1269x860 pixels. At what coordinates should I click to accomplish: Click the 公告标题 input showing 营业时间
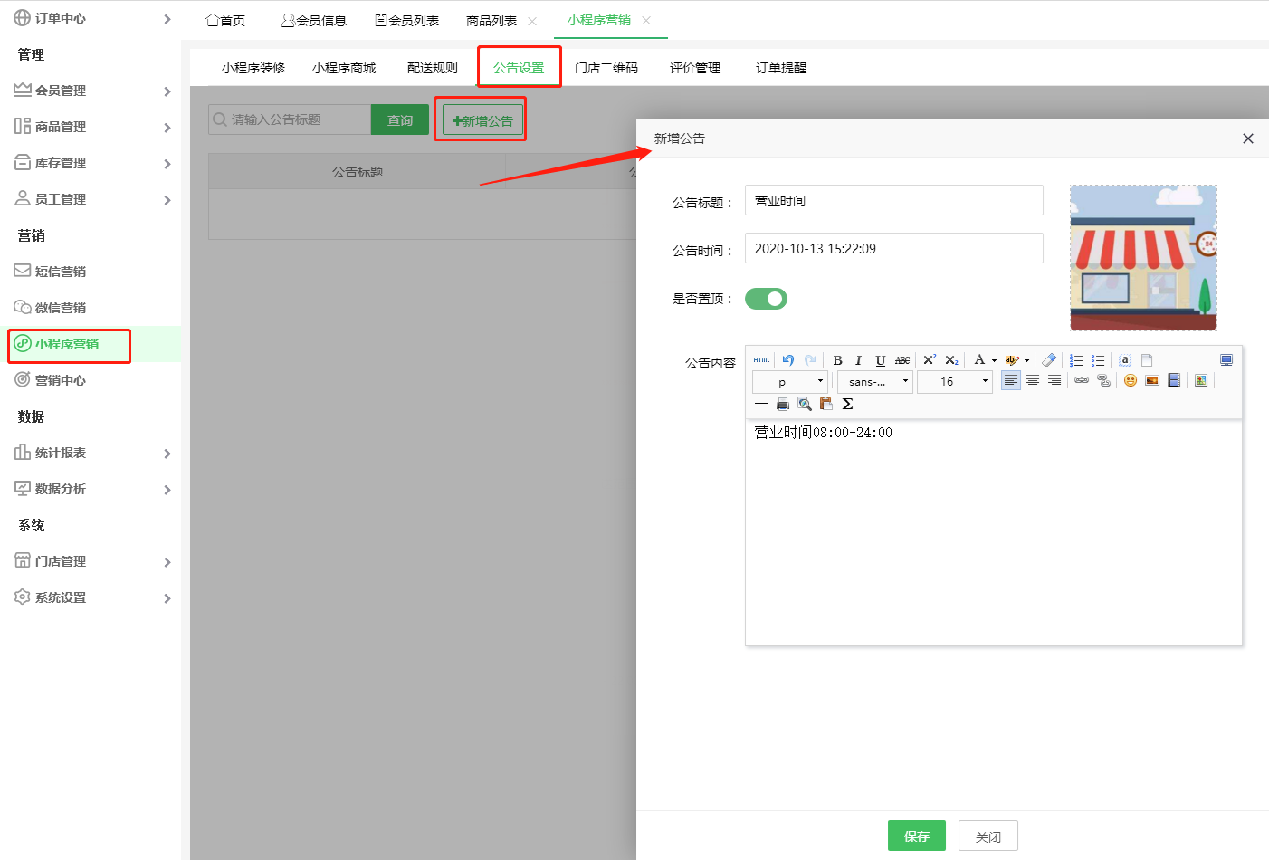(x=893, y=199)
